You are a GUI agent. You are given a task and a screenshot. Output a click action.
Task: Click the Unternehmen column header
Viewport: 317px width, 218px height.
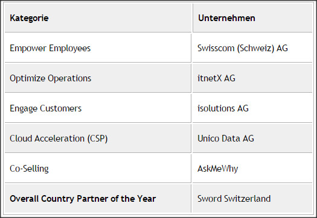[252, 17]
